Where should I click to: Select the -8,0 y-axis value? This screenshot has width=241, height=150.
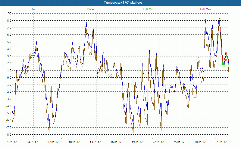click(x=8, y=134)
